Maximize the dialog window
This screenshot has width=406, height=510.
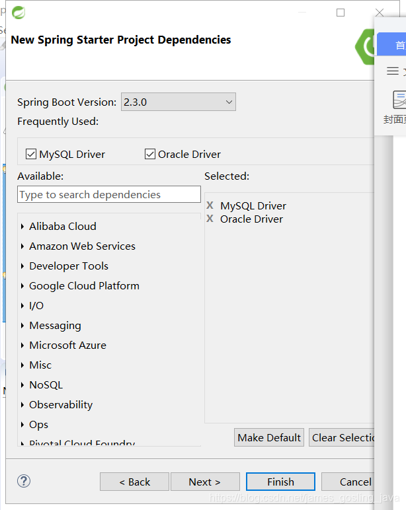pyautogui.click(x=341, y=13)
